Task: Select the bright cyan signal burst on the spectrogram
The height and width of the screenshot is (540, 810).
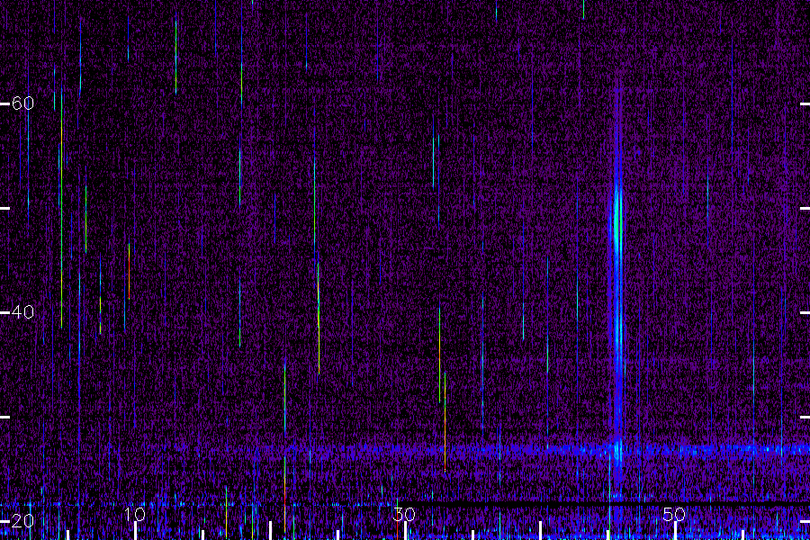Action: coord(617,222)
